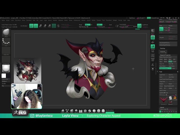Viewport: 180px width, 135px height.
Task: Toggle Live Boolean
Action: tap(24, 26)
